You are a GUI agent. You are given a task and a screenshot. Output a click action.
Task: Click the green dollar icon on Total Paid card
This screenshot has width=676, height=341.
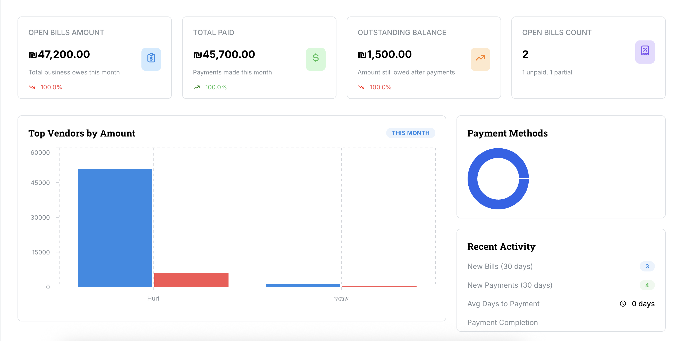[x=316, y=59]
